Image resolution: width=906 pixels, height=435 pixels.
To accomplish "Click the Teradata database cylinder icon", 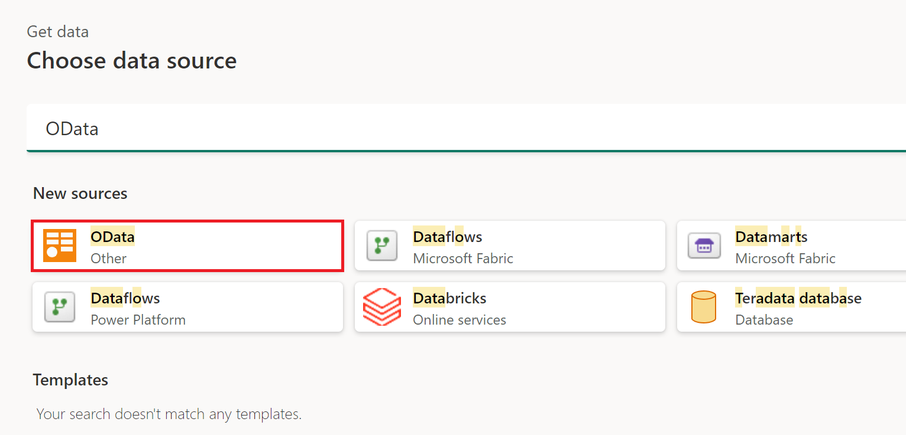I will tap(705, 307).
